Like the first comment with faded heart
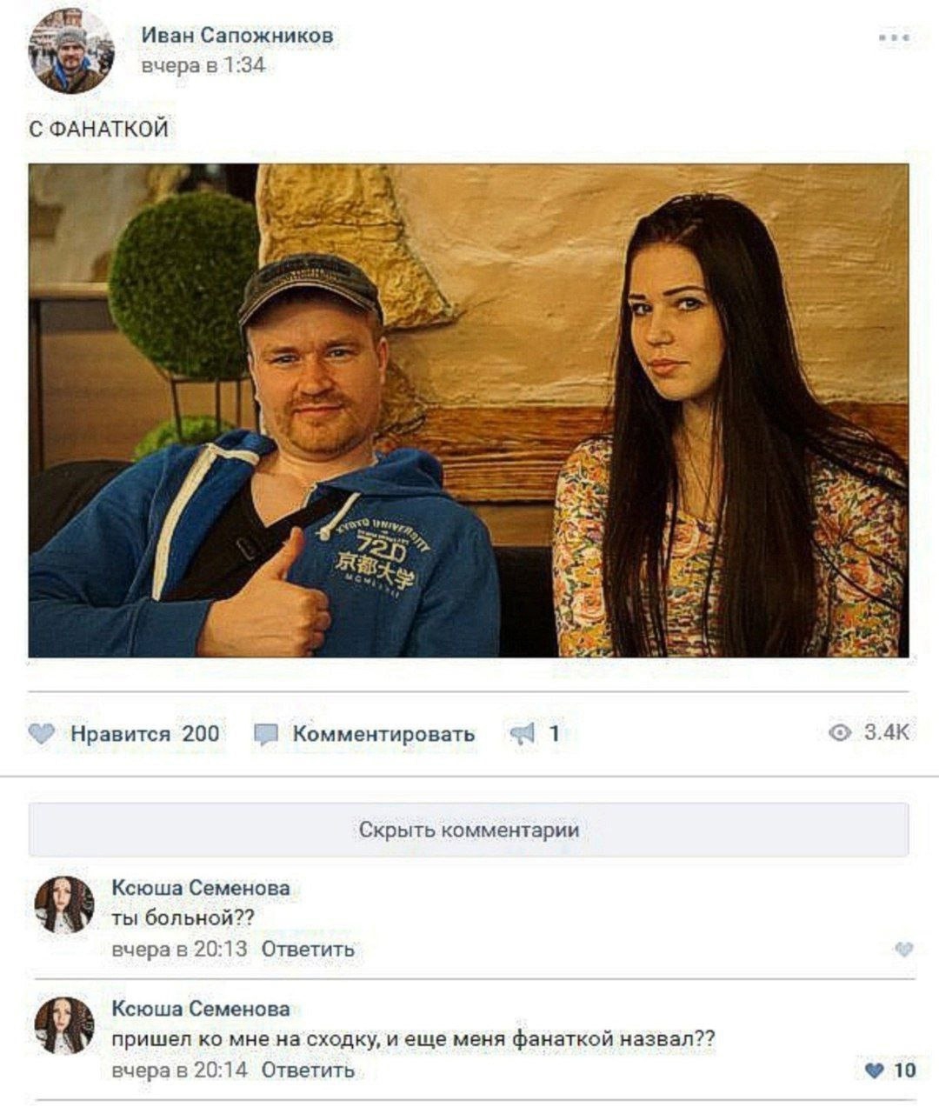 pos(903,949)
